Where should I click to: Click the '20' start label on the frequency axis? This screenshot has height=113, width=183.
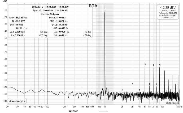(x=7, y=107)
